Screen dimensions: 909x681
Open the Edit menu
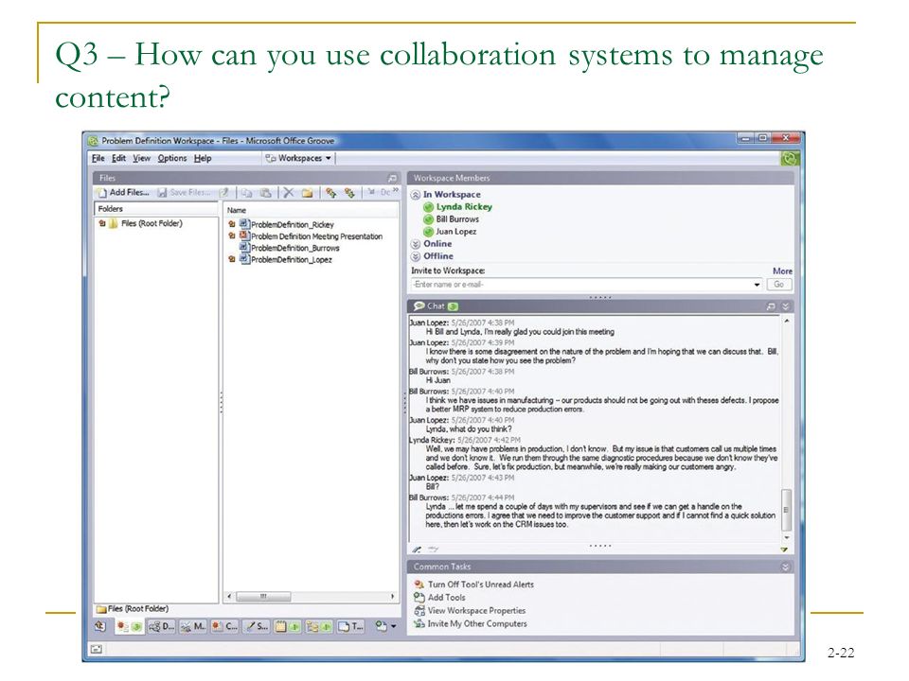point(119,158)
